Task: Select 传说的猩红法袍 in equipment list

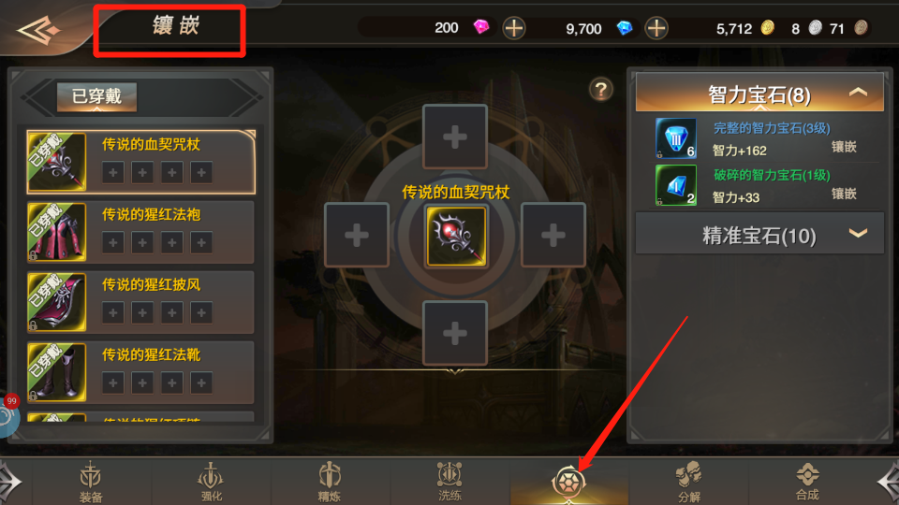Action: point(140,233)
